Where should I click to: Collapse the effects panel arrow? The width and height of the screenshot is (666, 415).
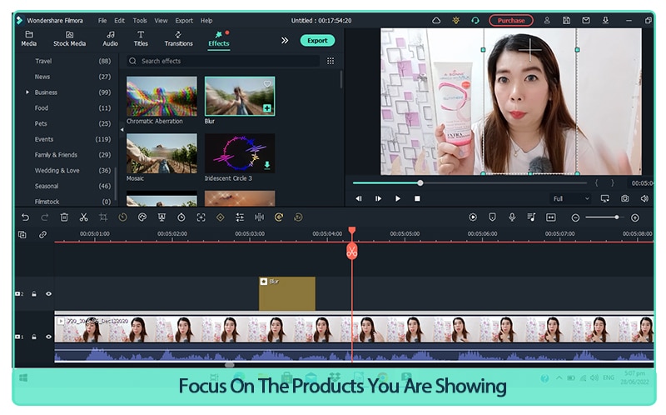tap(122, 130)
